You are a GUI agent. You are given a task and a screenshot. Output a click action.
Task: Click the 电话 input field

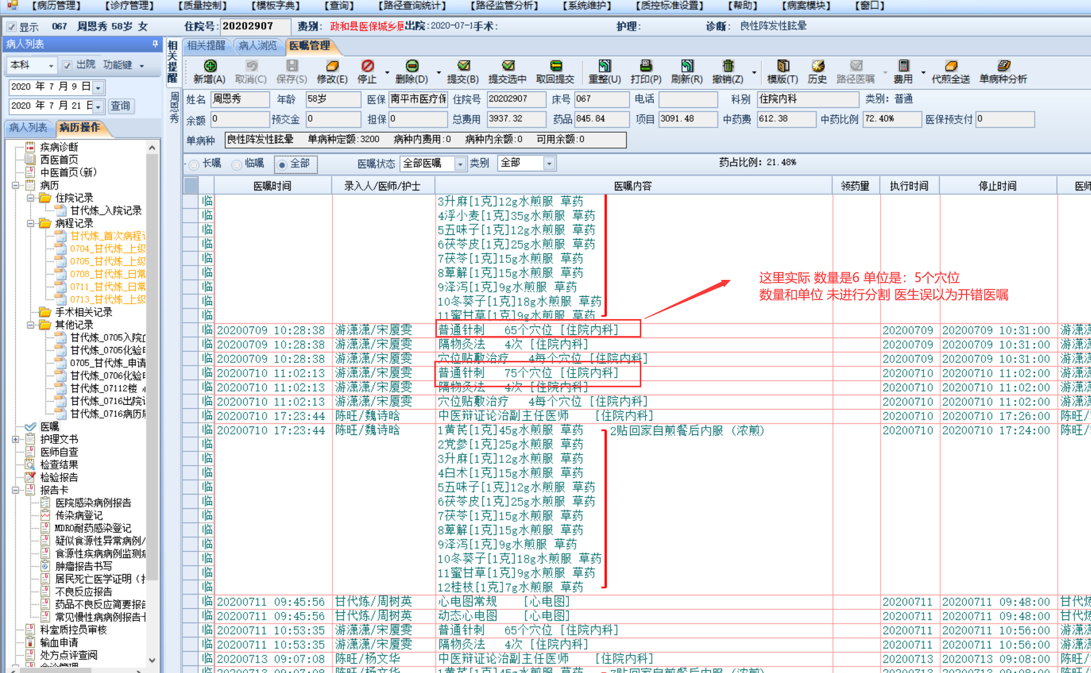(x=687, y=99)
